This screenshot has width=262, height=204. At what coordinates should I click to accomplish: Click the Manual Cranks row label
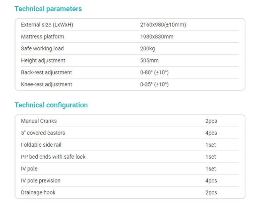pos(39,121)
